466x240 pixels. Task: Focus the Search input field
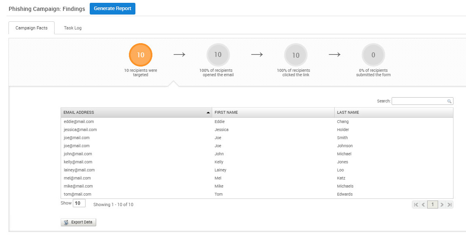click(419, 101)
